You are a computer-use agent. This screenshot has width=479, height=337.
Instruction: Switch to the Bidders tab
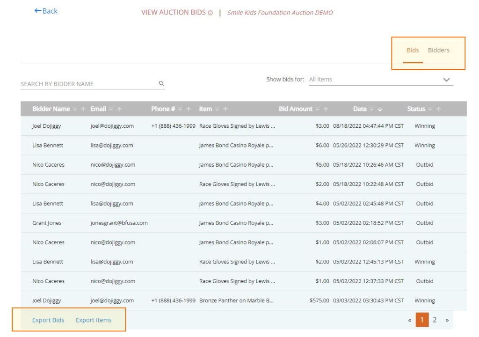439,50
